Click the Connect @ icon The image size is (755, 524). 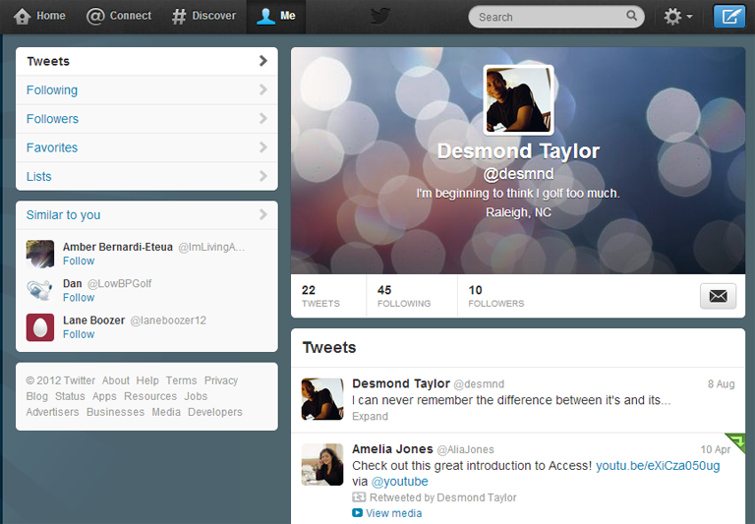[94, 17]
